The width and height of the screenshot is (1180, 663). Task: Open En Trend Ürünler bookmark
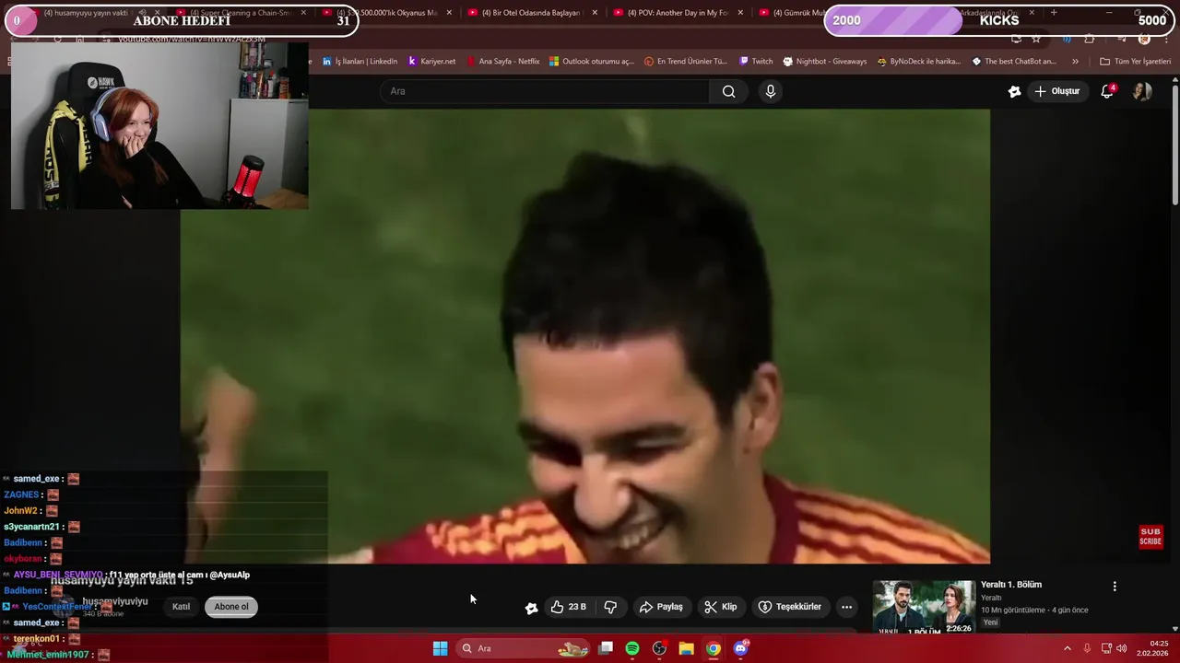[686, 62]
